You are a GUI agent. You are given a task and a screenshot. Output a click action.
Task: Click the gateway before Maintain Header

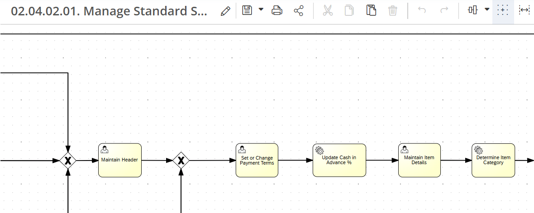[68, 161]
